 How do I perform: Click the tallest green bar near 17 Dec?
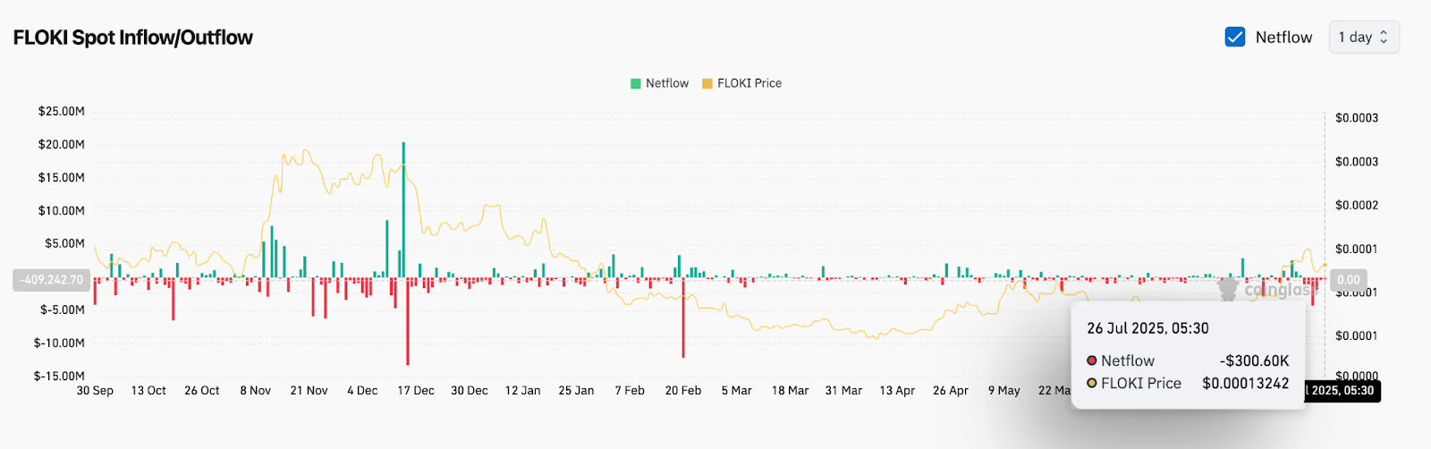click(x=403, y=209)
